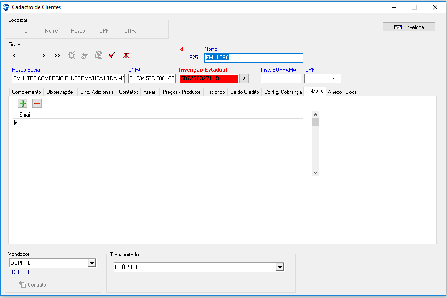Switch to the Complemento tab
This screenshot has height=298, width=447.
(x=26, y=92)
